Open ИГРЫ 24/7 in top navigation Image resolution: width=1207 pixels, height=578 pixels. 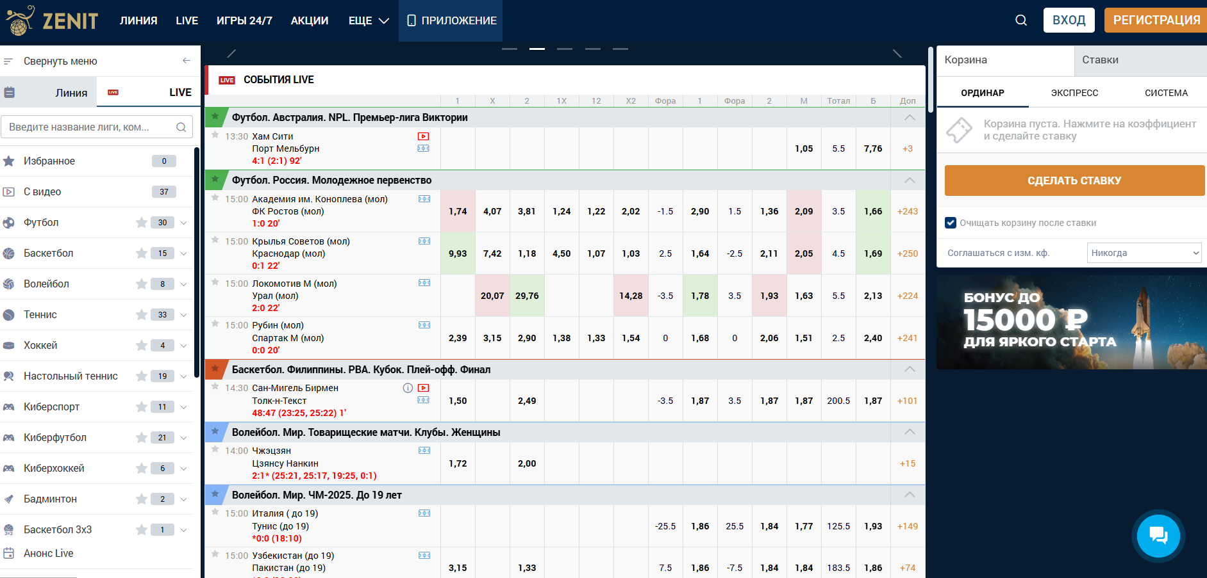(244, 20)
